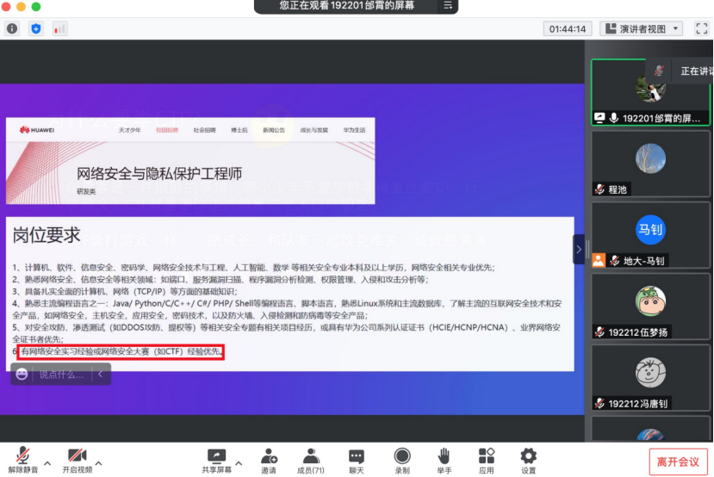
Task: Open the 邀请 invite panel
Action: click(x=269, y=461)
